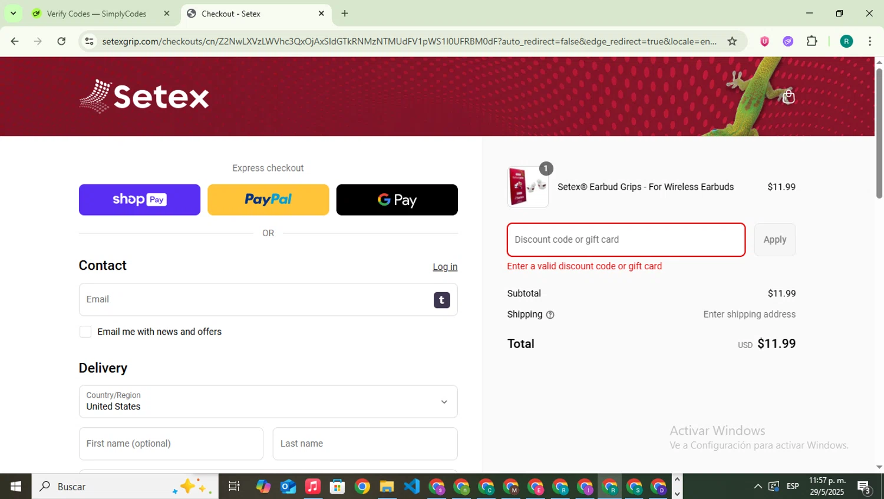Open the Windows Start menu

coord(16,487)
